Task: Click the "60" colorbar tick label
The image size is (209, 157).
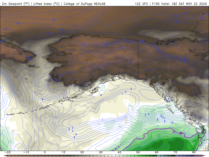Action: point(157,152)
